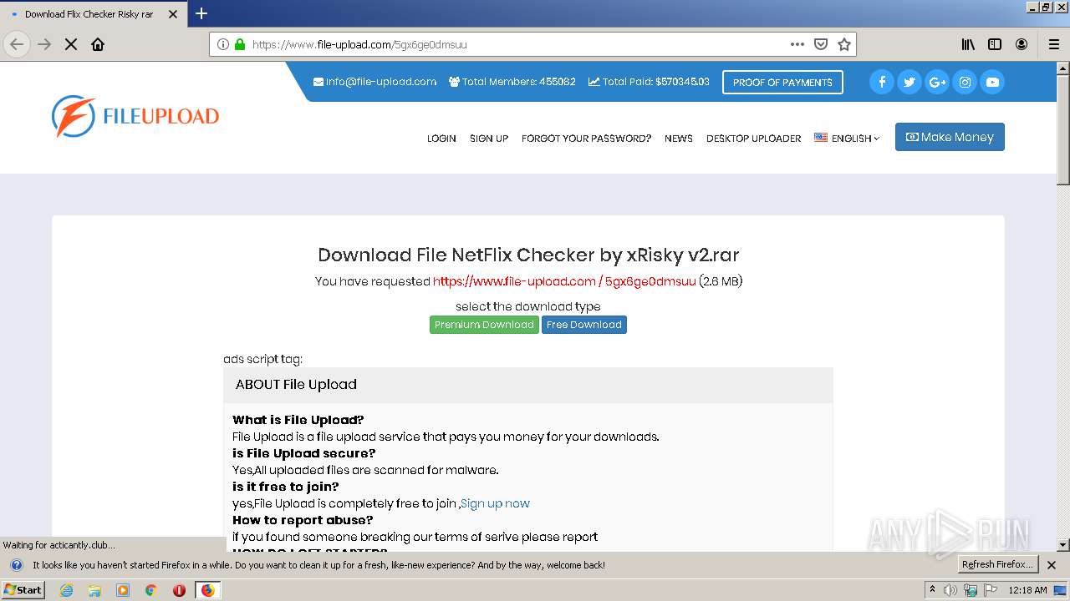Image resolution: width=1070 pixels, height=601 pixels.
Task: Open Chrome from the taskbar
Action: pyautogui.click(x=151, y=590)
